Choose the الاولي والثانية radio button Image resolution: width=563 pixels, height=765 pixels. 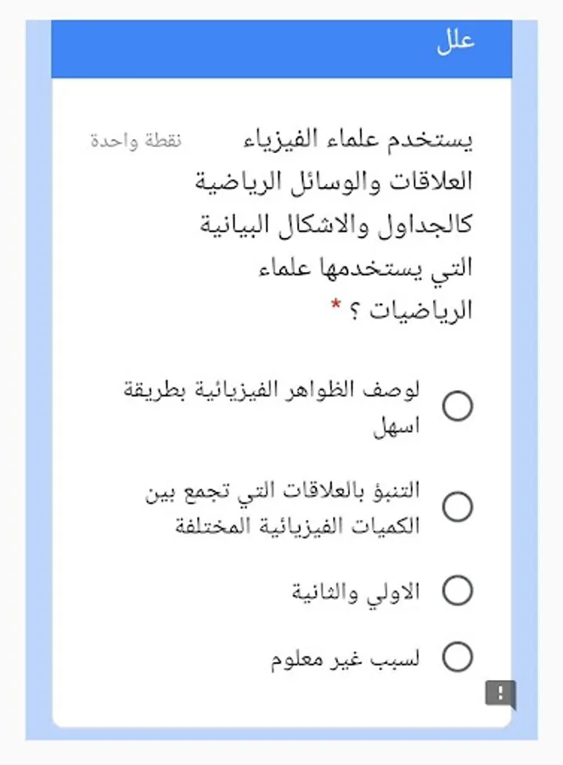coord(457,591)
